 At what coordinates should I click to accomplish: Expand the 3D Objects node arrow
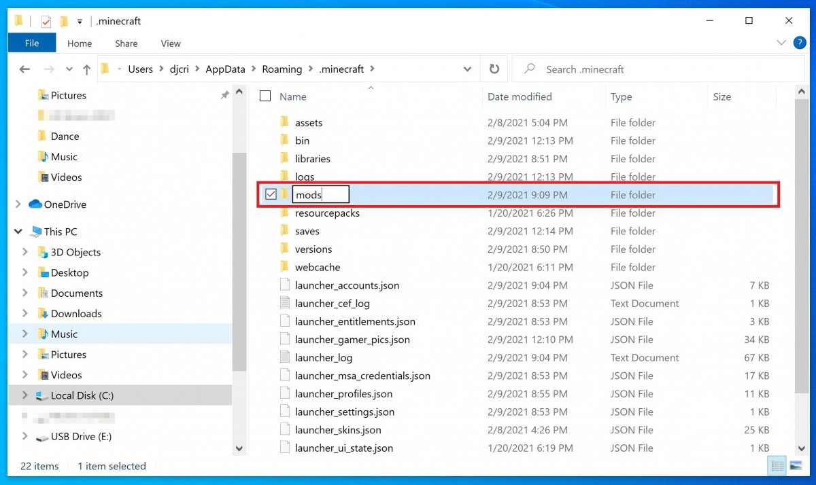pyautogui.click(x=25, y=252)
